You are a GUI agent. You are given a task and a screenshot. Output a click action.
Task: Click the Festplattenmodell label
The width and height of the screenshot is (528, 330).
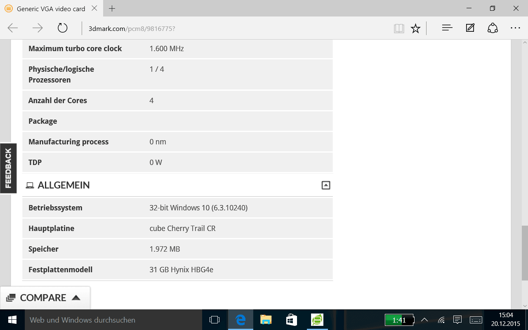coord(60,270)
